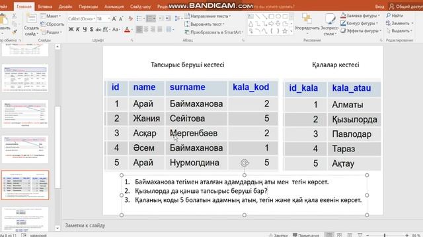Click the Cut scissors icon
This screenshot has width=423, height=237.
coord(14,16)
